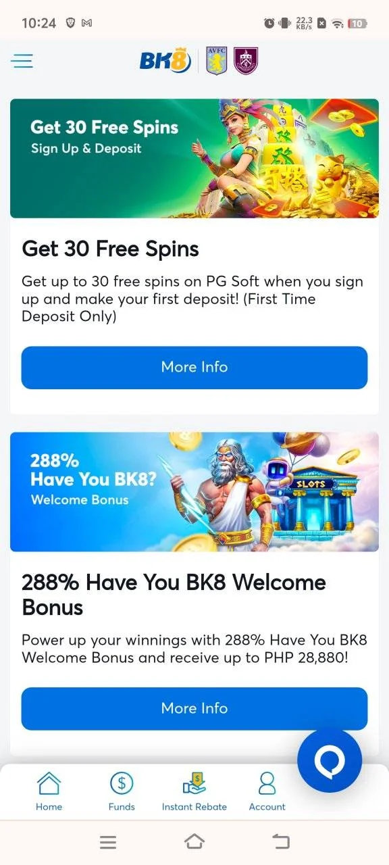This screenshot has height=865, width=389.
Task: Tap the Home house icon
Action: [x=49, y=783]
